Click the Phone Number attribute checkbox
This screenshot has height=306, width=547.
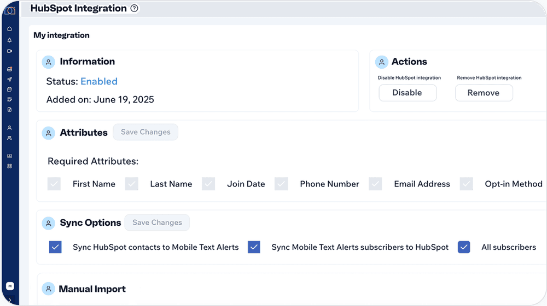(x=281, y=184)
